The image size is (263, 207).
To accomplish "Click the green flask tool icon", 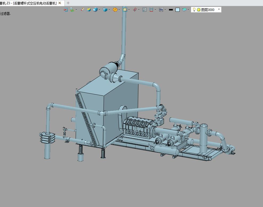I will (72, 10).
